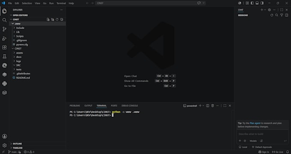Viewport: 291px width, 154px height.
Task: Customize layout from title bar
Action: 247,3
